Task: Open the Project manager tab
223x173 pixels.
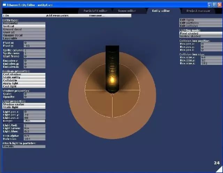Action: click(198, 11)
